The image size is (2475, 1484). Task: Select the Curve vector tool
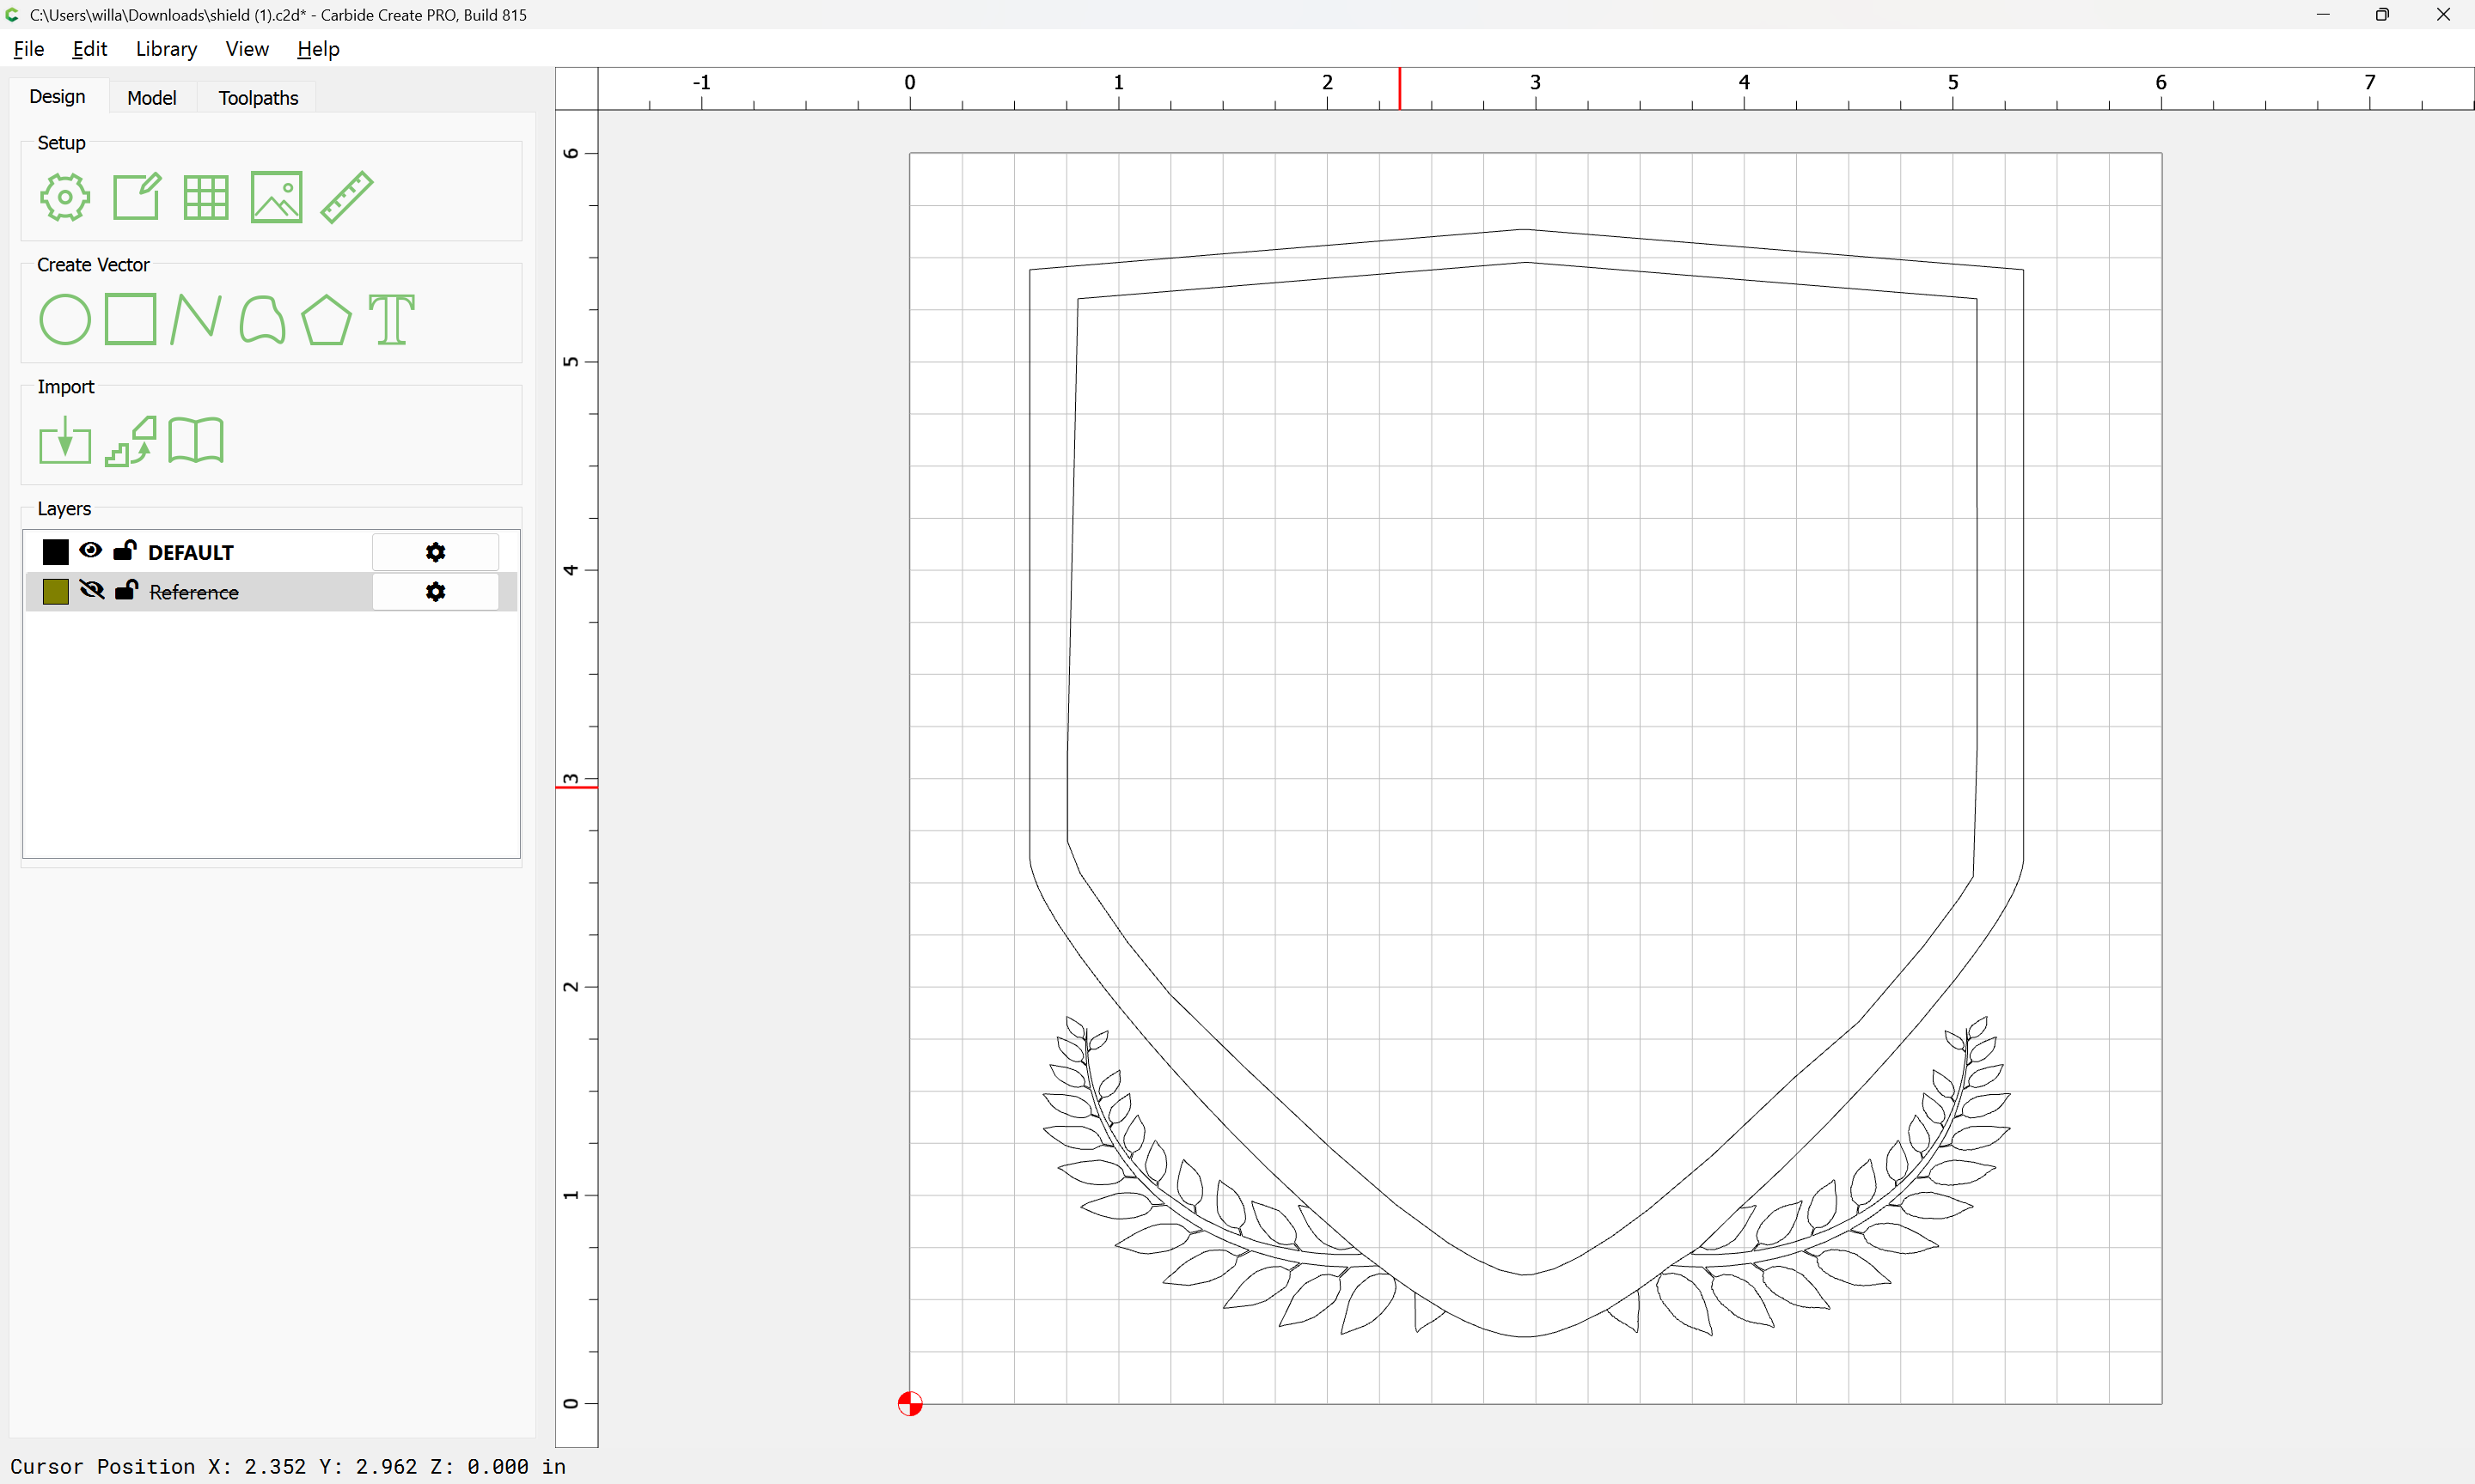[x=262, y=320]
